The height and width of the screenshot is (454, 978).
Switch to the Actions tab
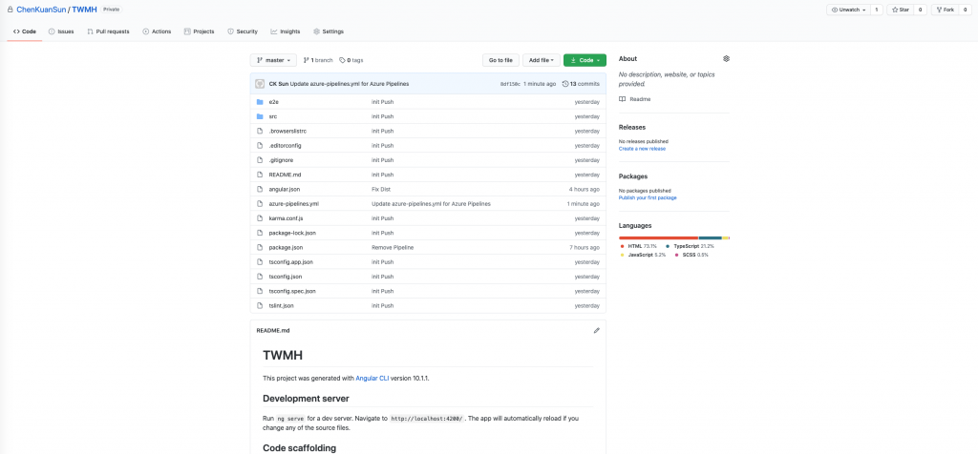tap(157, 31)
